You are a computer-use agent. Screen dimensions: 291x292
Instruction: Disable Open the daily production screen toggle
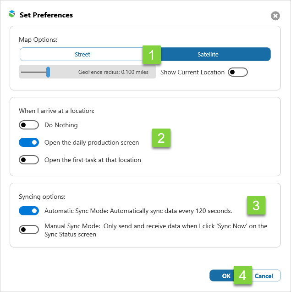pyautogui.click(x=28, y=142)
